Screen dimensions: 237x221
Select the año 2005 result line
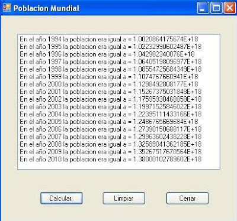point(109,122)
